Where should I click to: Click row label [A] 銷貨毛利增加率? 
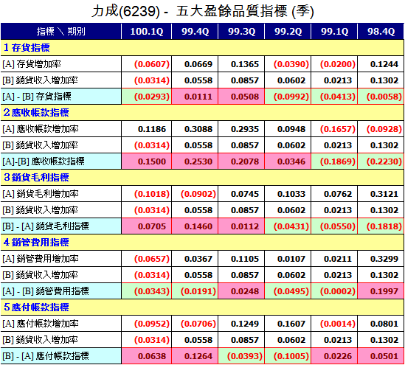click(x=41, y=194)
